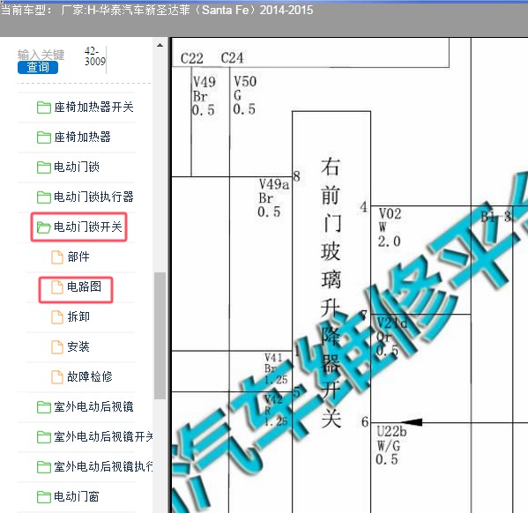Click wire label V02 in diagram
This screenshot has height=513, width=528.
pyautogui.click(x=390, y=214)
